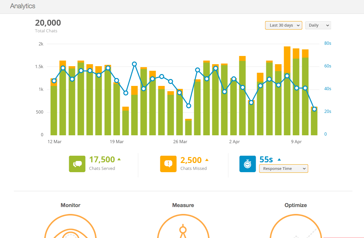
Task: Click the orange up arrow beside 2,500
Action: click(207, 160)
